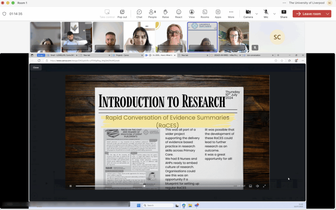Pause the shared video playback
The image size is (336, 210).
click(71, 186)
